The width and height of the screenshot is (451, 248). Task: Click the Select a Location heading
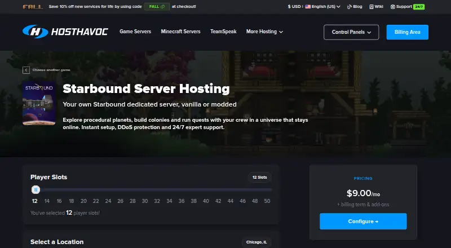click(57, 242)
